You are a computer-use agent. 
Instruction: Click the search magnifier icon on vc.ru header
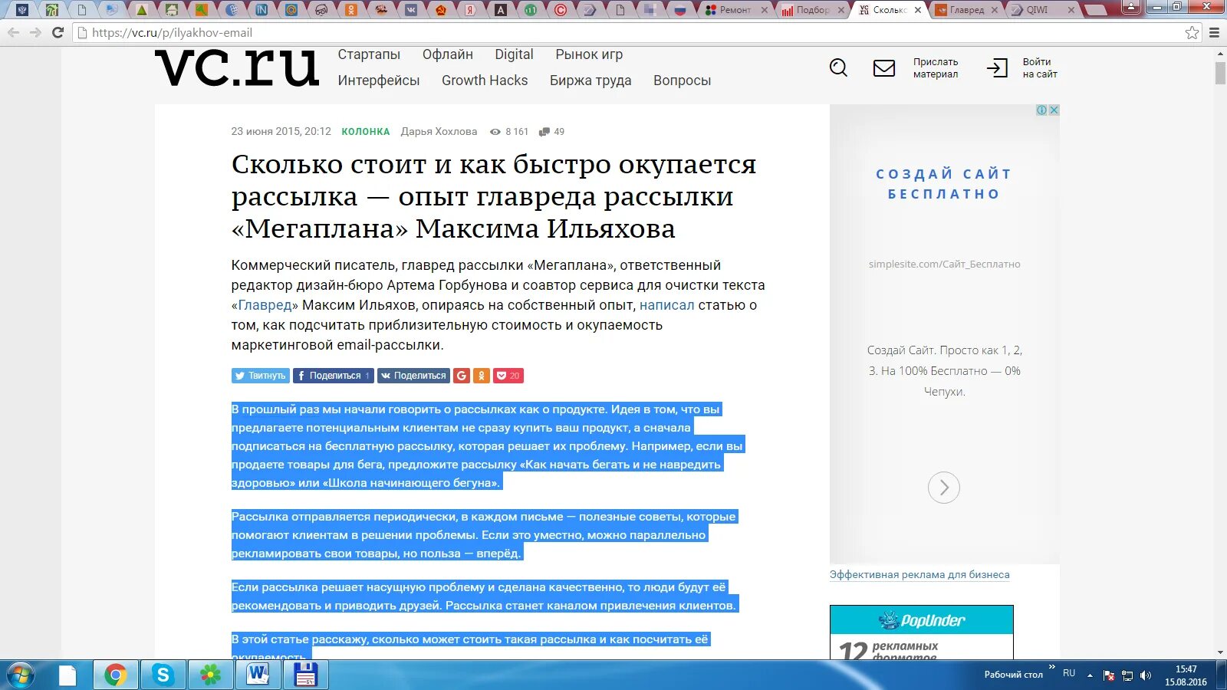838,68
